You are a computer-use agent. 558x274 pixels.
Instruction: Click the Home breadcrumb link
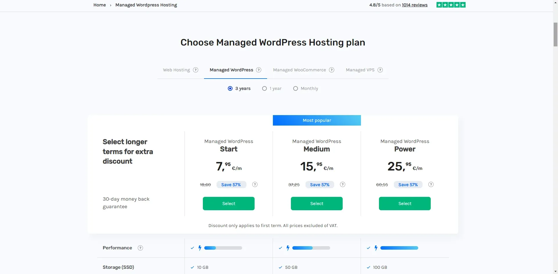99,5
